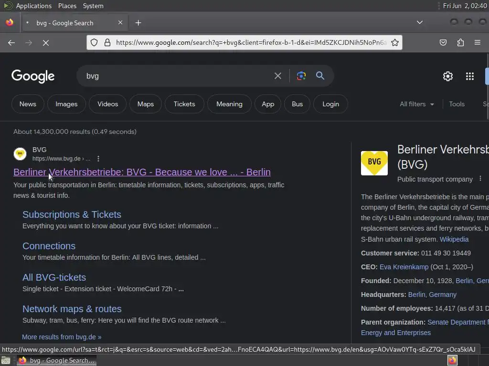Open three-dot menu beside bvg.de result
489x366 pixels.
tap(98, 159)
